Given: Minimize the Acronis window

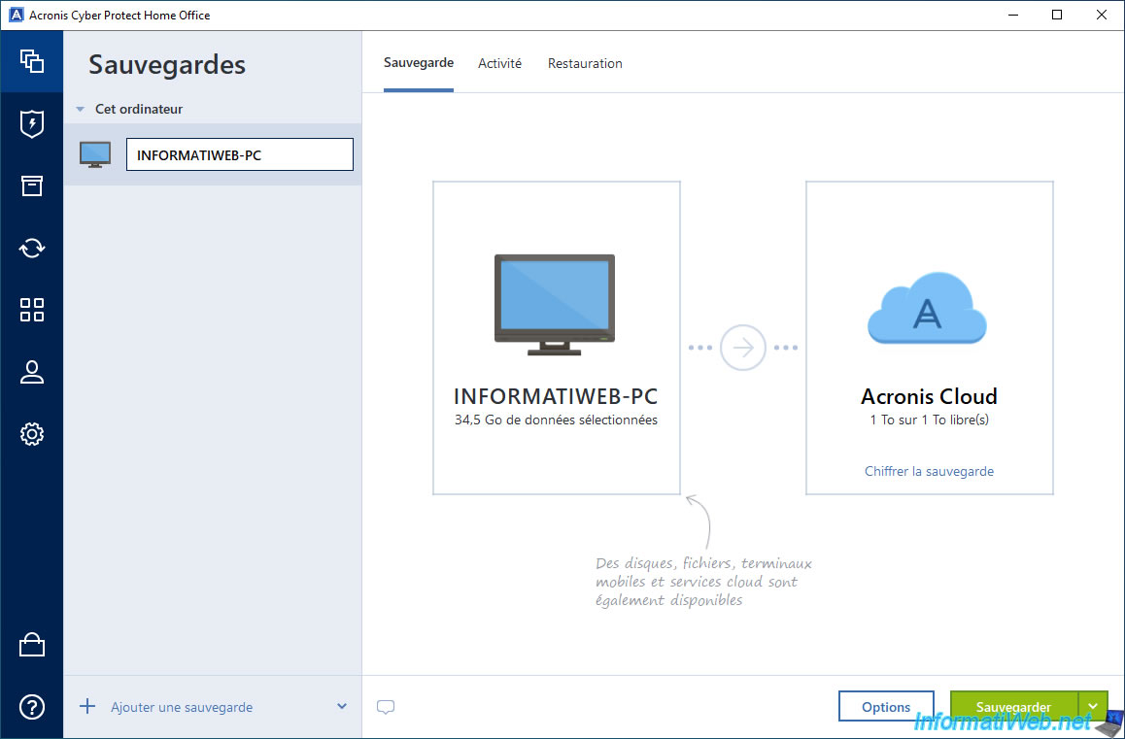Looking at the screenshot, I should 1012,16.
